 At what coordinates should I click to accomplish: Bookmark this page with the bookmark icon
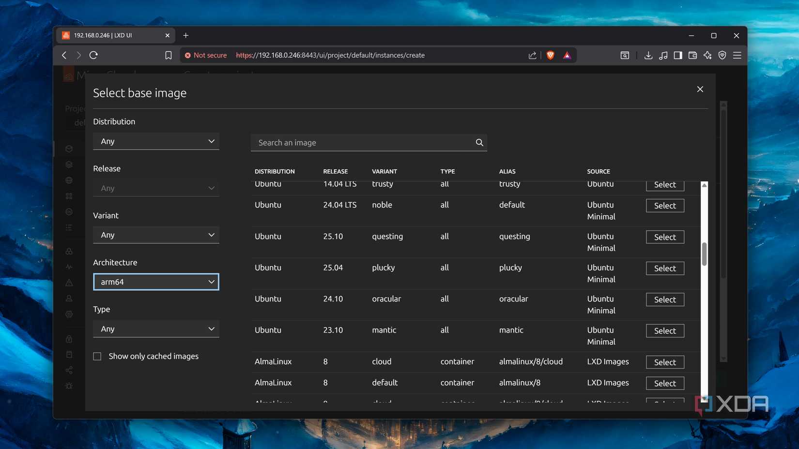pyautogui.click(x=168, y=55)
